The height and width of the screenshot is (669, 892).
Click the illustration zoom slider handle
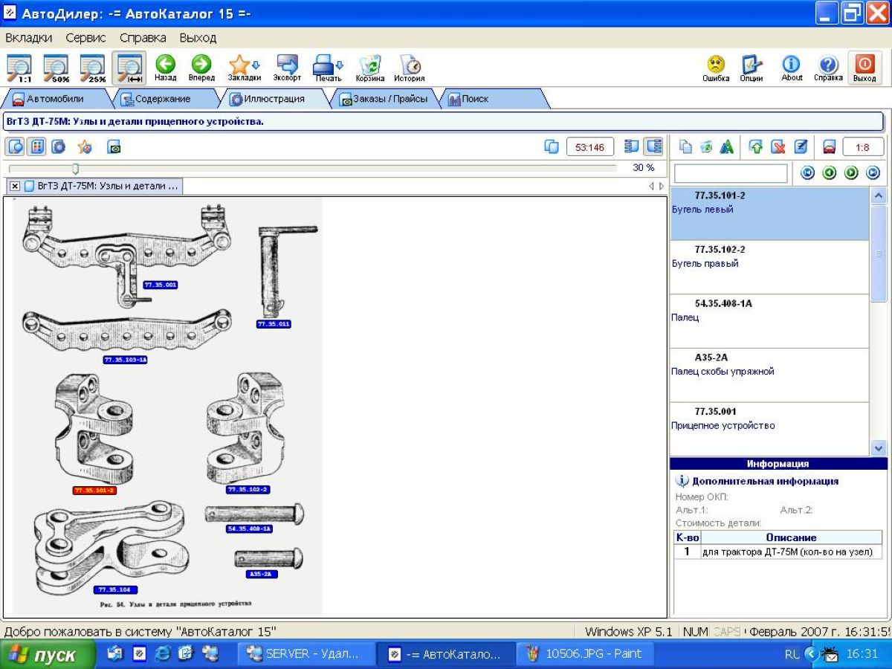point(75,169)
